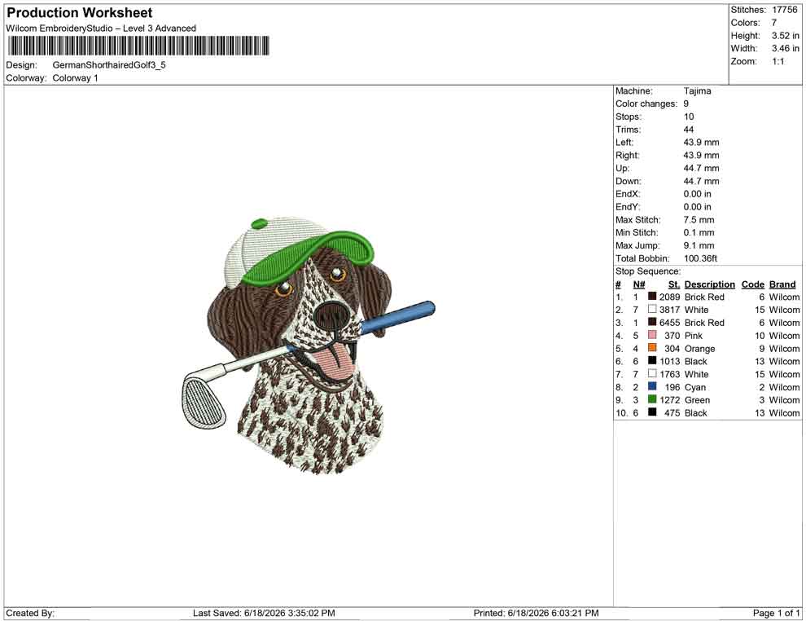Choose the White swatch in stop 7

click(x=652, y=373)
